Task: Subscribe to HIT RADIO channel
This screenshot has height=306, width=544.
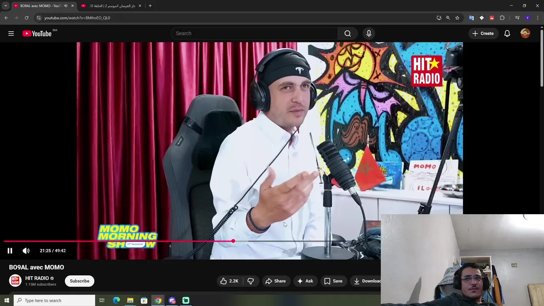Action: click(79, 281)
